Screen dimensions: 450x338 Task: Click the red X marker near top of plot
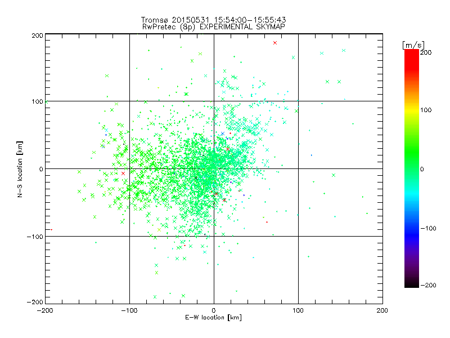pos(275,43)
